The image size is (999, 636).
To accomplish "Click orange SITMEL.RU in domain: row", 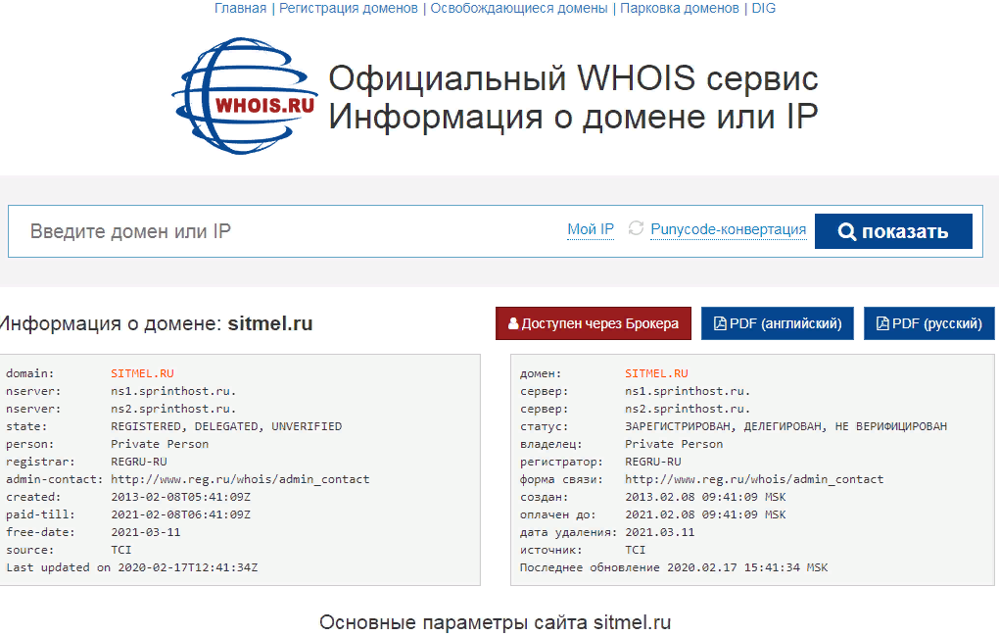I will [142, 373].
